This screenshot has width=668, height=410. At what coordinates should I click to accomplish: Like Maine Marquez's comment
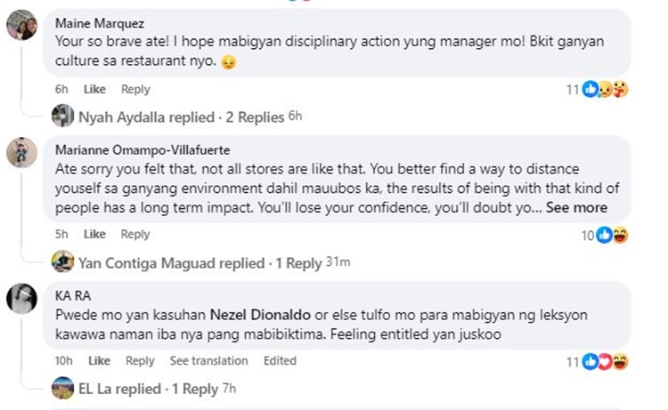tap(94, 89)
